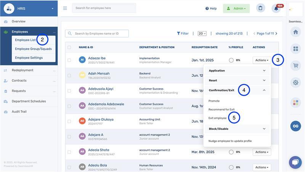Viewport: 305px width, 172px height.
Task: Click the shopping cart icon
Action: coord(295,66)
